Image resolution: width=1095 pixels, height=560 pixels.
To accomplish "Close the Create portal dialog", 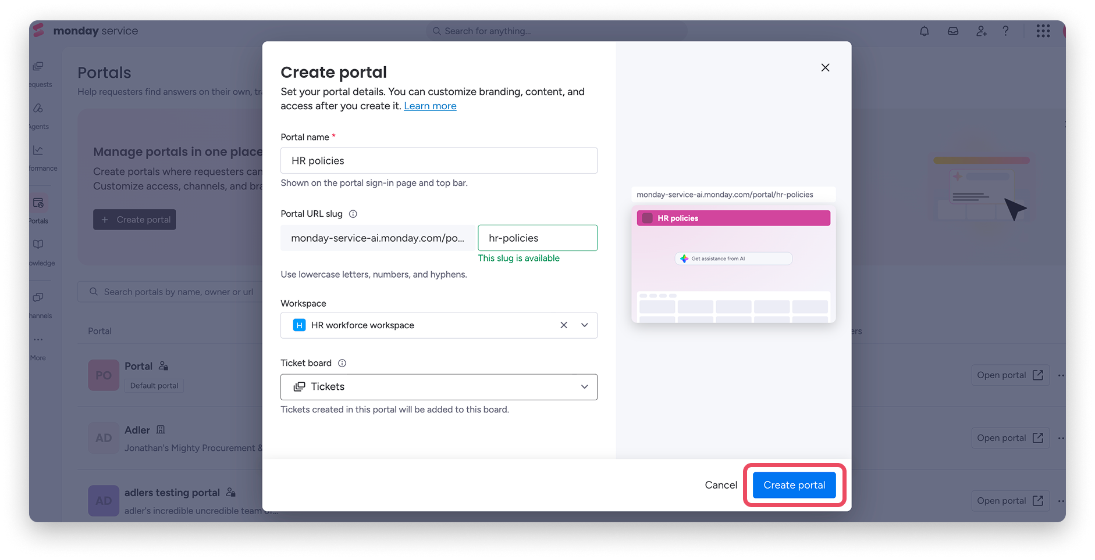I will pyautogui.click(x=825, y=67).
